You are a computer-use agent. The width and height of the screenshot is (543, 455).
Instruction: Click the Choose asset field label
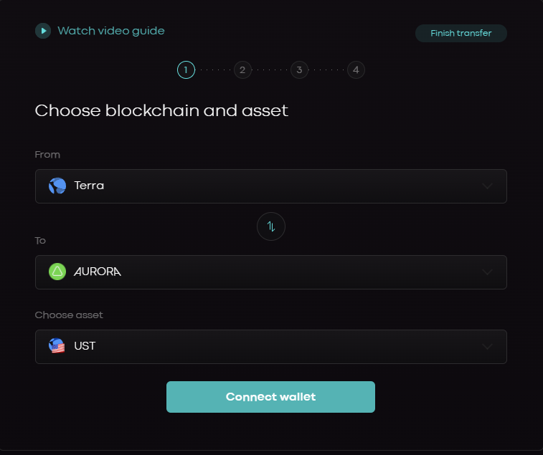70,315
